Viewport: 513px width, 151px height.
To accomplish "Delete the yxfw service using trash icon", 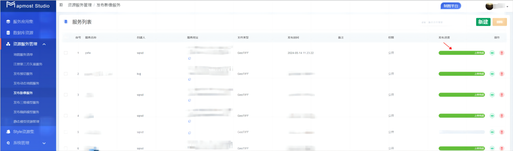I will pyautogui.click(x=502, y=53).
